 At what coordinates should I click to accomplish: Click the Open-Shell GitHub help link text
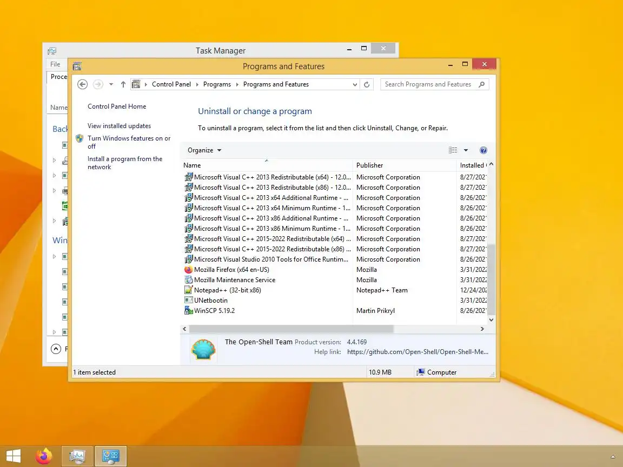click(417, 352)
